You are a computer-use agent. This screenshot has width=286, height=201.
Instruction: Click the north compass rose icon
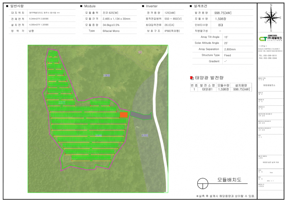[271, 17]
